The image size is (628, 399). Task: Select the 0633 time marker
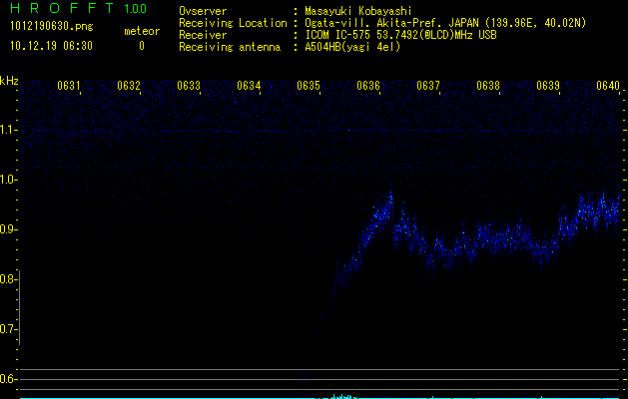[189, 86]
